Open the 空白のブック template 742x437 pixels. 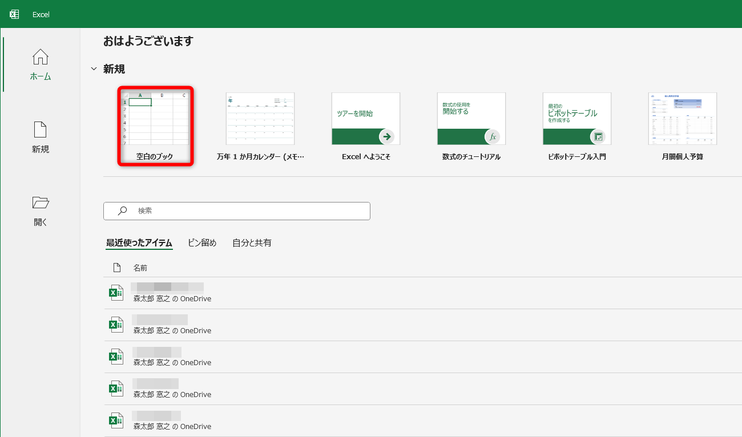pyautogui.click(x=156, y=126)
